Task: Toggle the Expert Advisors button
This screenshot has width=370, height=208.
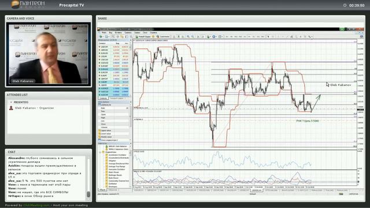Action: tap(163, 36)
